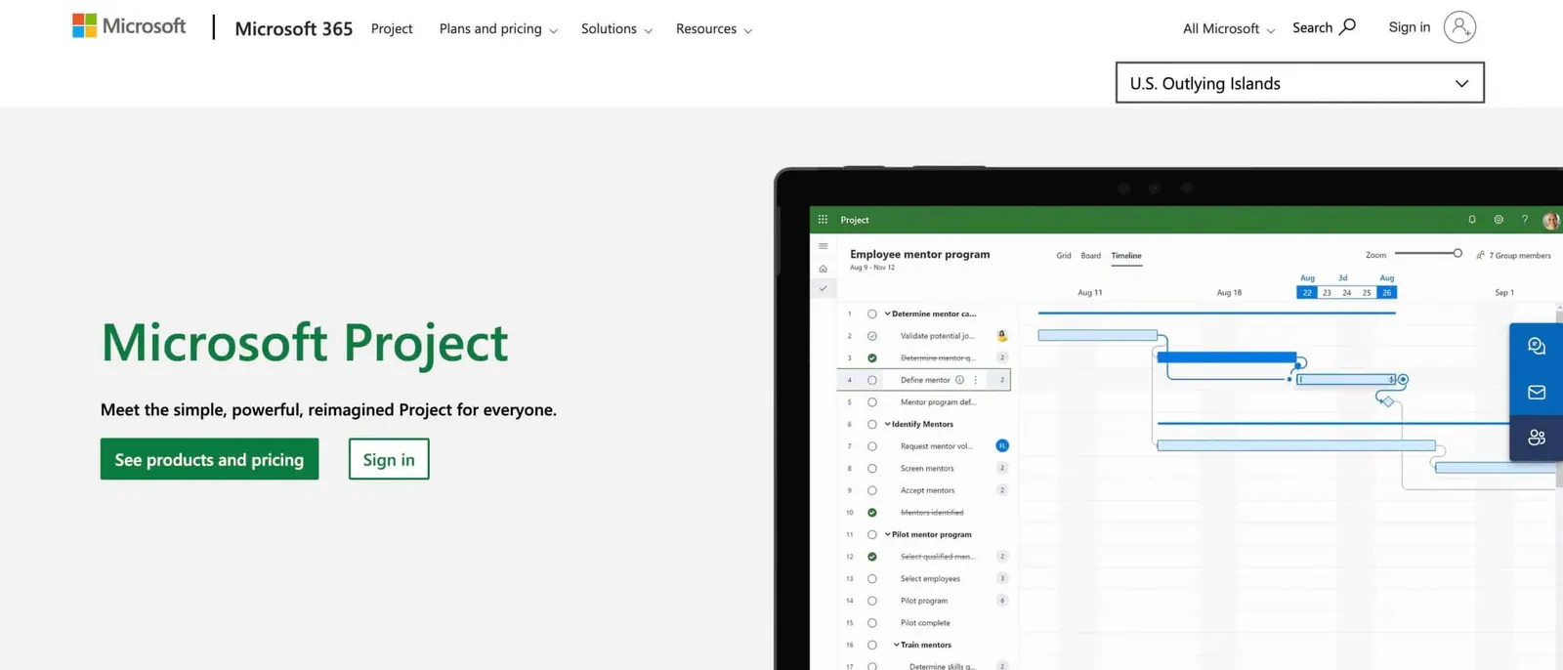Click the Microsoft logo
The width and height of the screenshot is (1563, 670).
coord(129,26)
